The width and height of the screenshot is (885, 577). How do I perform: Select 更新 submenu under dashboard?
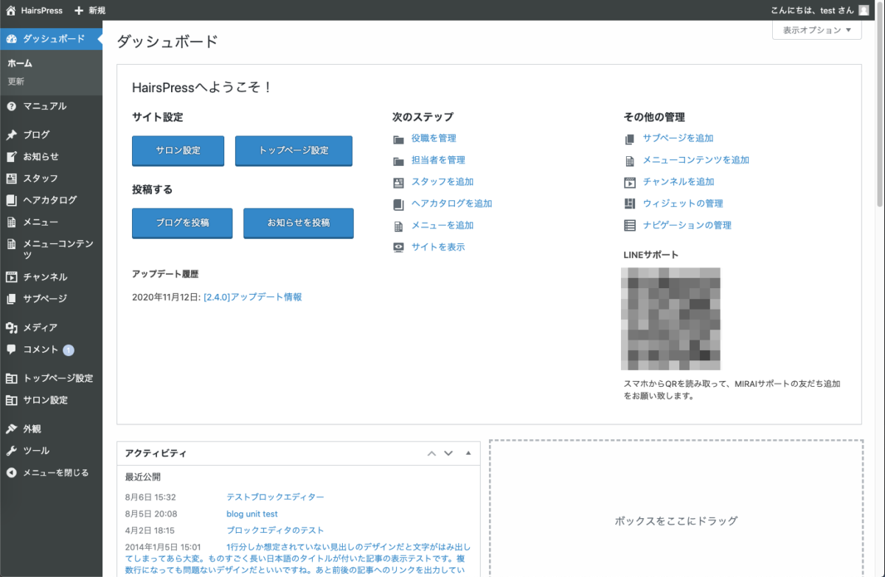[x=16, y=82]
